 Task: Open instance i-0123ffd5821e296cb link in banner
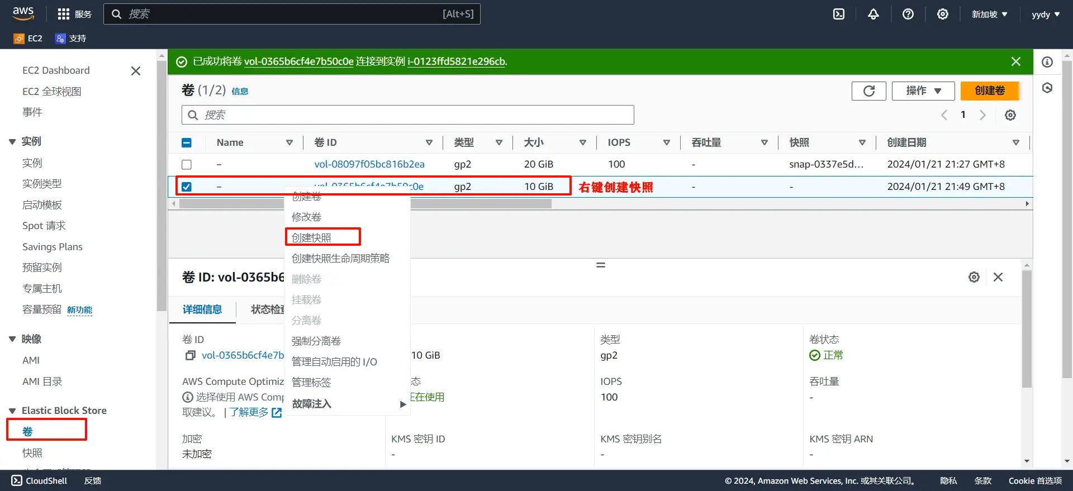457,61
